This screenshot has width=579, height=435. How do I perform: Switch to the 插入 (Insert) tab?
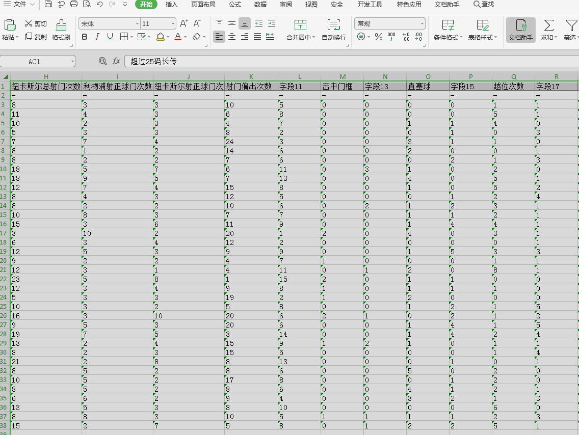[x=172, y=5]
